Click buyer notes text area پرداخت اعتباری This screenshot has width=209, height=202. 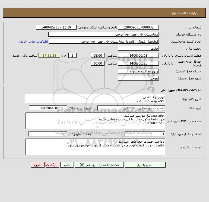[95, 147]
